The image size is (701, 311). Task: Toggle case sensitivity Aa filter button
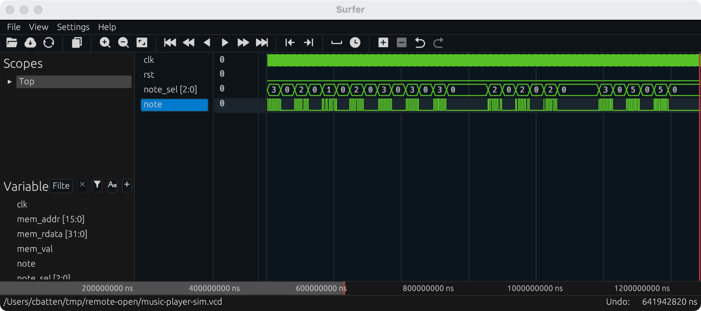(112, 185)
